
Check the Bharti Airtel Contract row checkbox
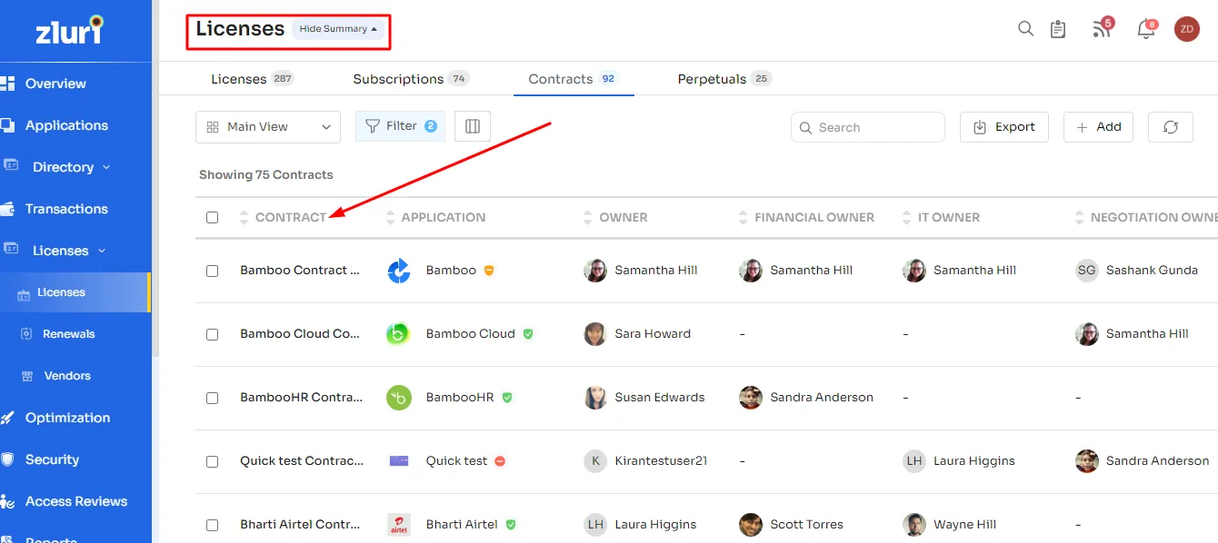(212, 525)
